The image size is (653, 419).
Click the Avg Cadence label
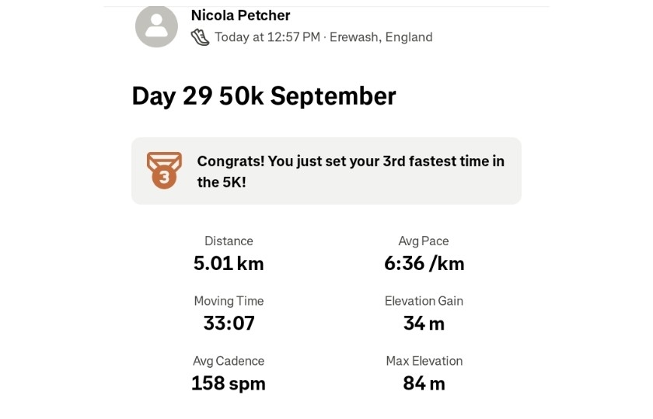[229, 362]
